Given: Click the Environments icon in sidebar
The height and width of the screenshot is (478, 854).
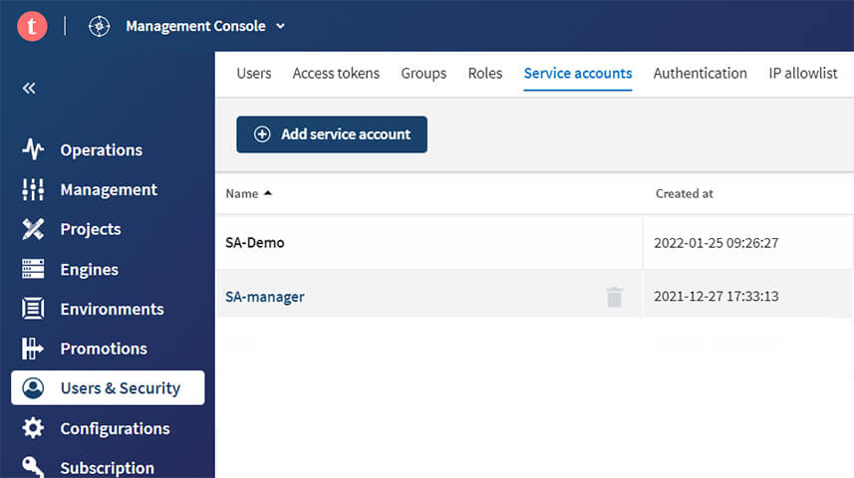Looking at the screenshot, I should point(33,309).
